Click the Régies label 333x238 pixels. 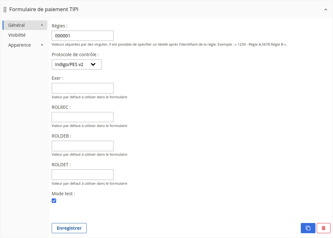tap(59, 26)
